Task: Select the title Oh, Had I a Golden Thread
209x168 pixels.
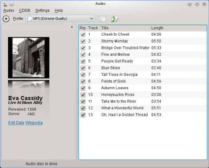Action: click(125, 115)
